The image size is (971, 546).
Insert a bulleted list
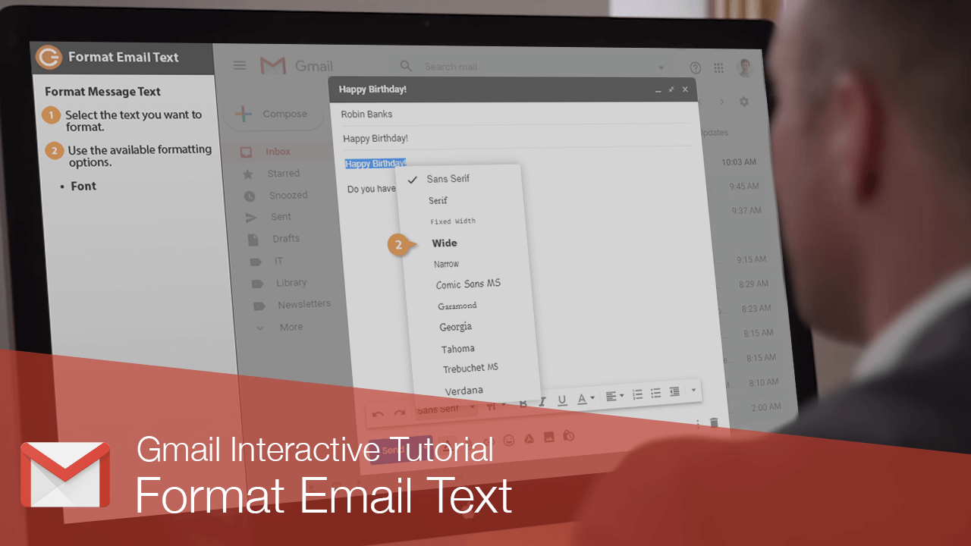click(x=655, y=393)
